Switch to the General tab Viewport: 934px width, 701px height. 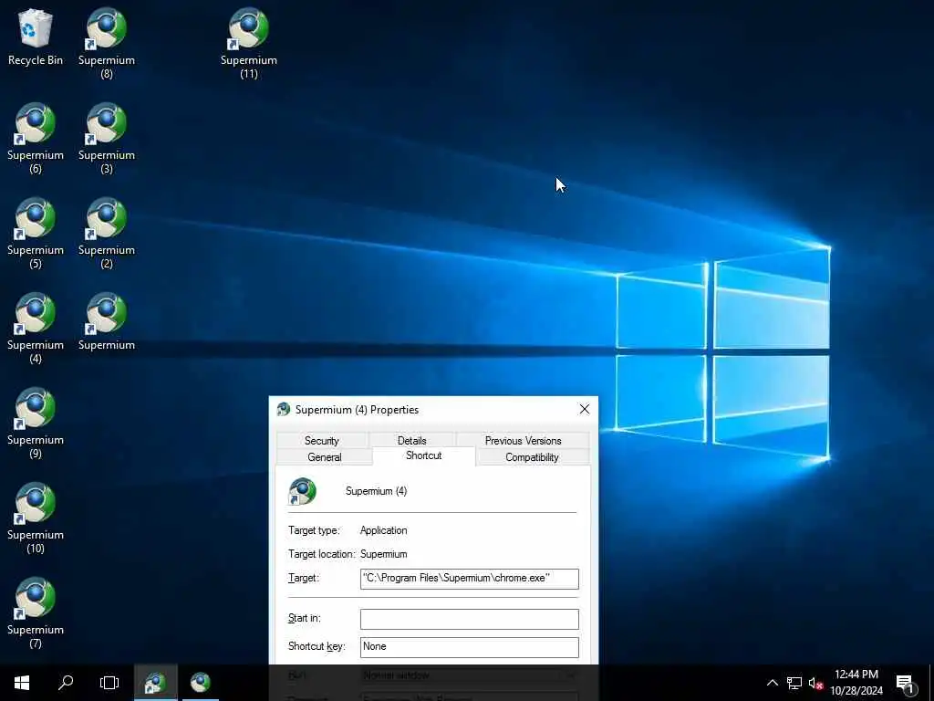click(325, 457)
